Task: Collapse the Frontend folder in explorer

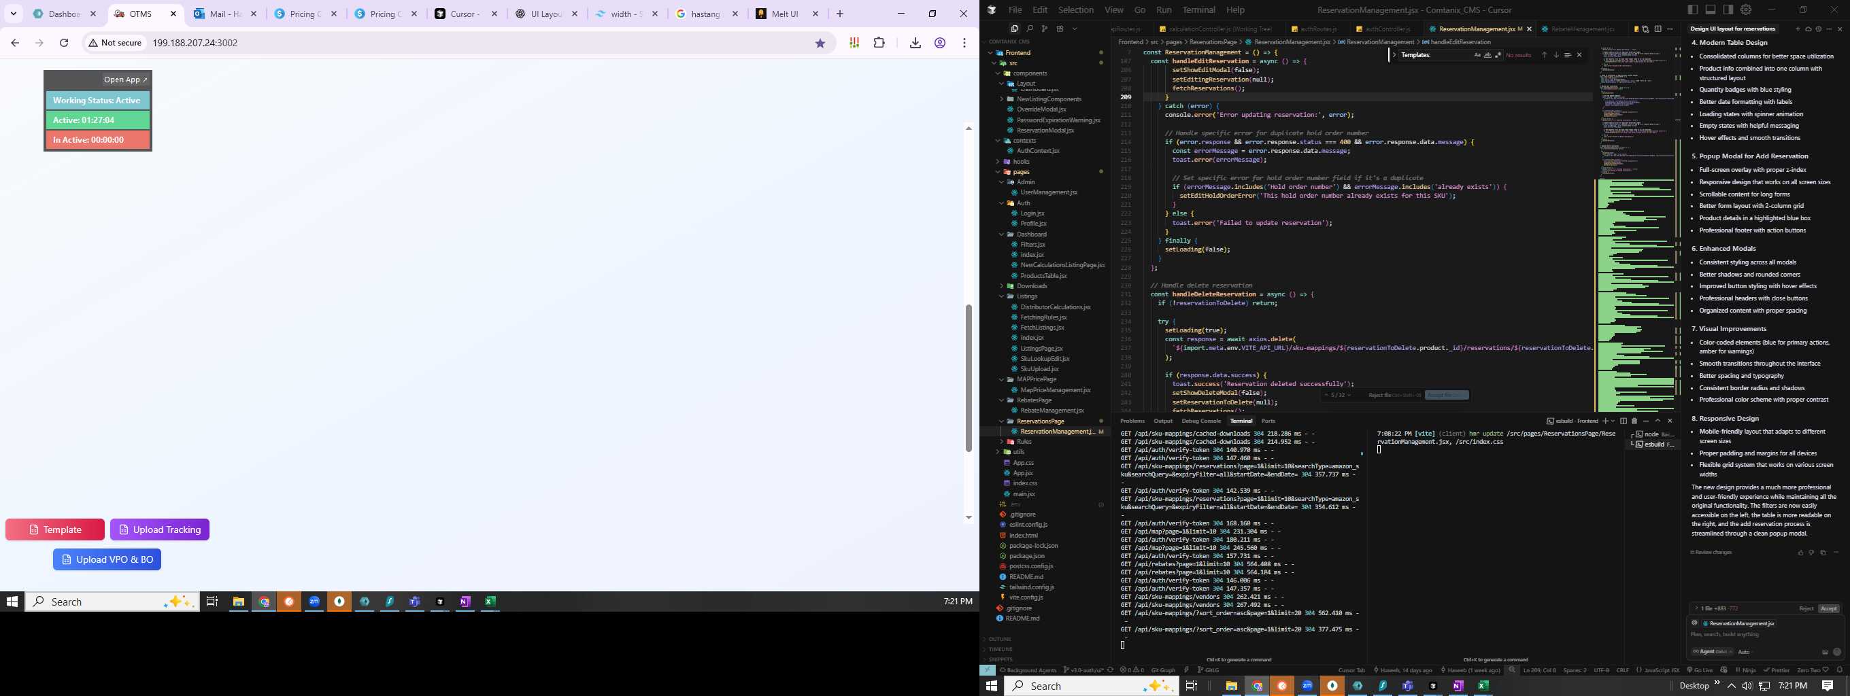Action: [x=1017, y=53]
